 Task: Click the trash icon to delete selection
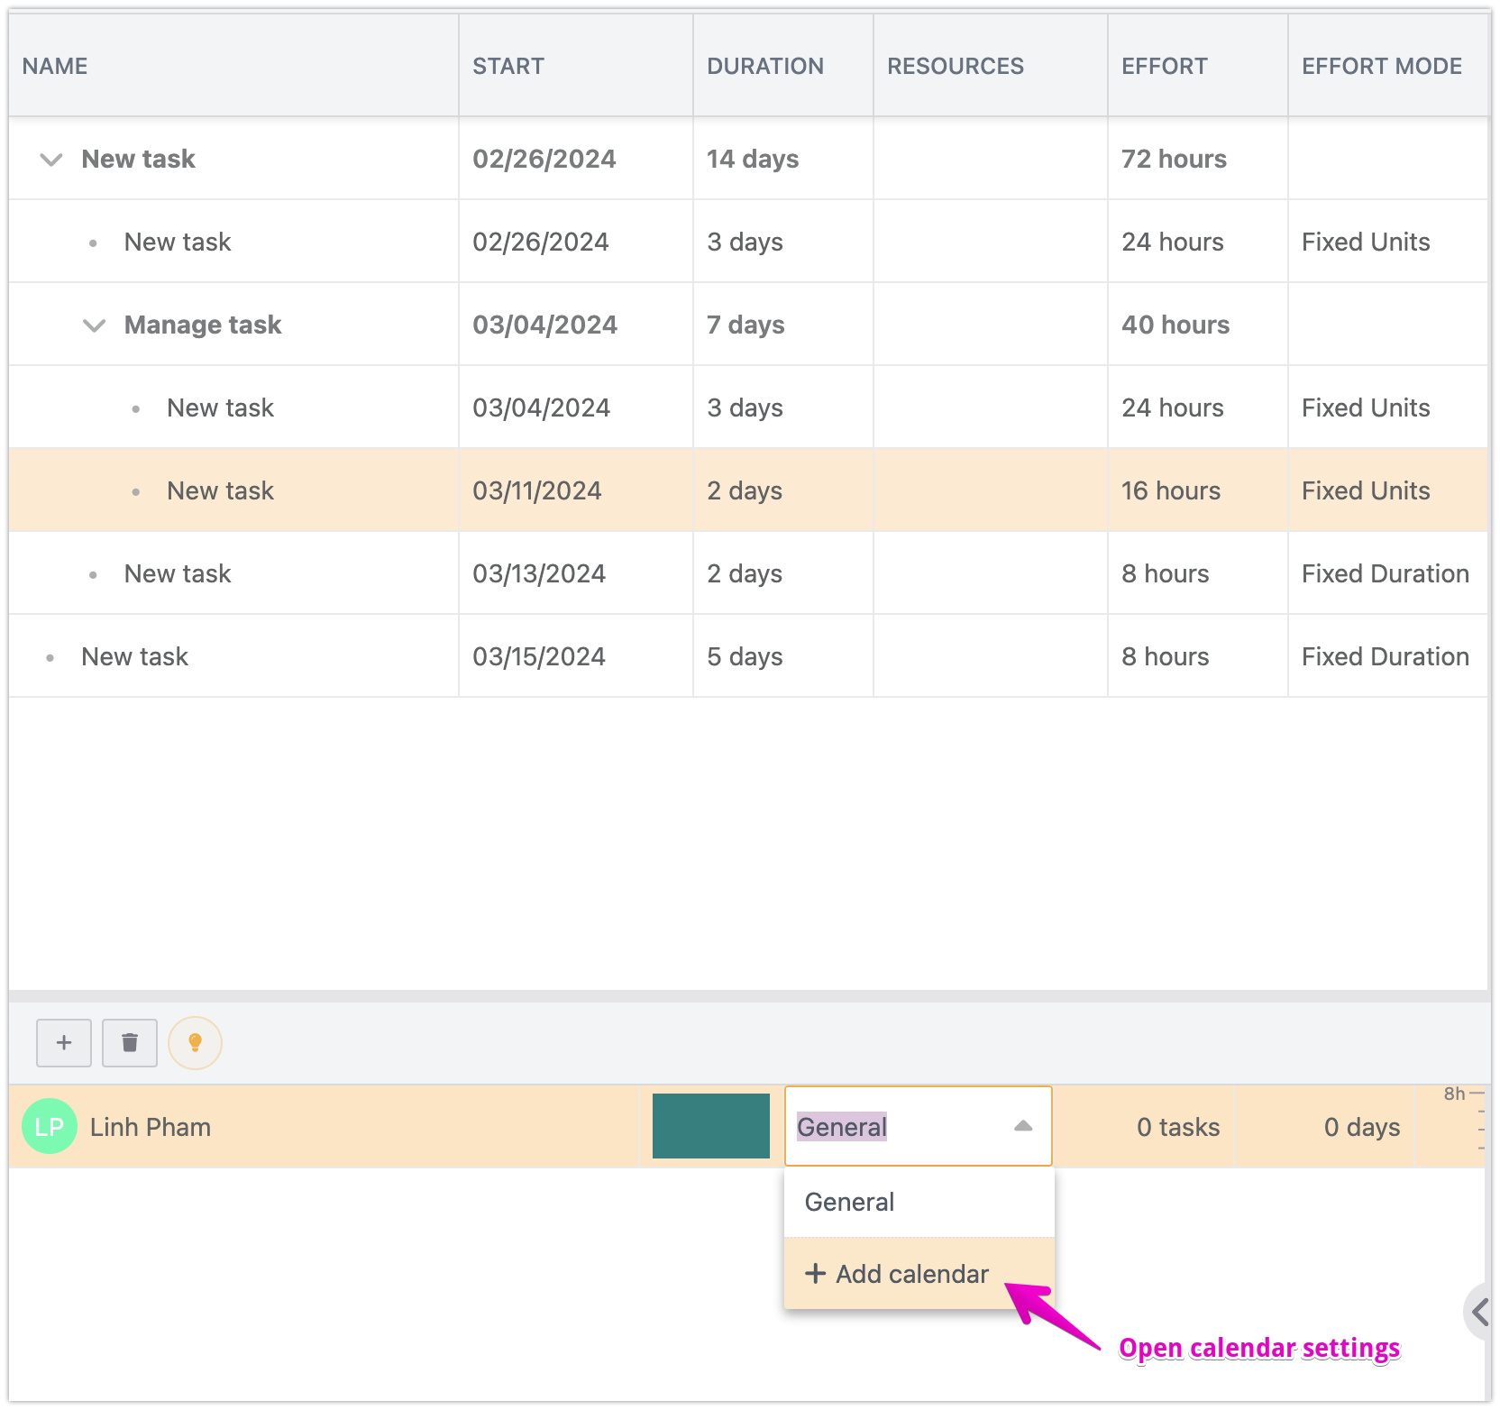click(130, 1043)
